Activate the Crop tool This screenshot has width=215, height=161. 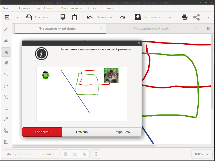point(6,108)
